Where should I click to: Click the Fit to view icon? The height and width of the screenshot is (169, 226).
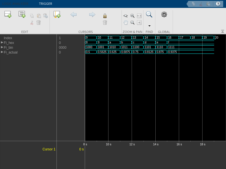[x=139, y=16]
